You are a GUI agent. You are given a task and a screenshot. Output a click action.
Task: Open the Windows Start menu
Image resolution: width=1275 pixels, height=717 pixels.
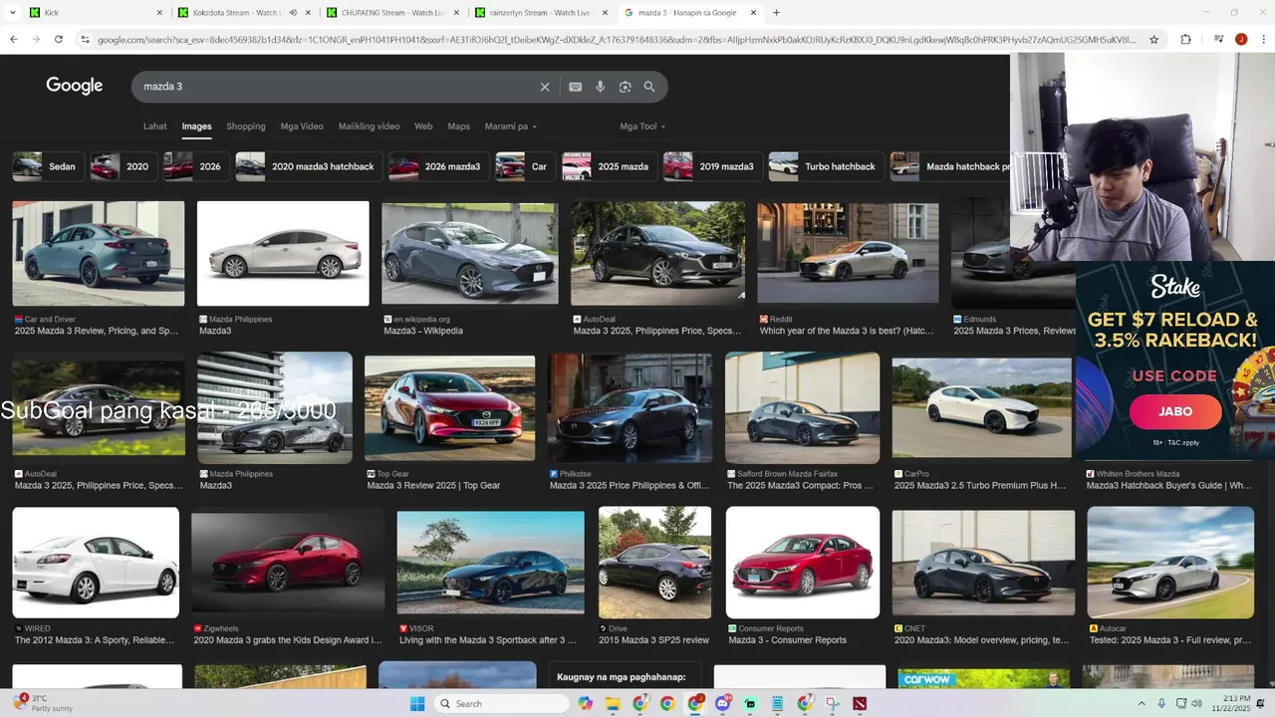tap(417, 704)
